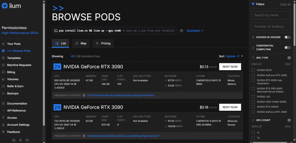Click the Discord icon in sidebar footer
Screen dimensions: 296x143
coord(14,140)
